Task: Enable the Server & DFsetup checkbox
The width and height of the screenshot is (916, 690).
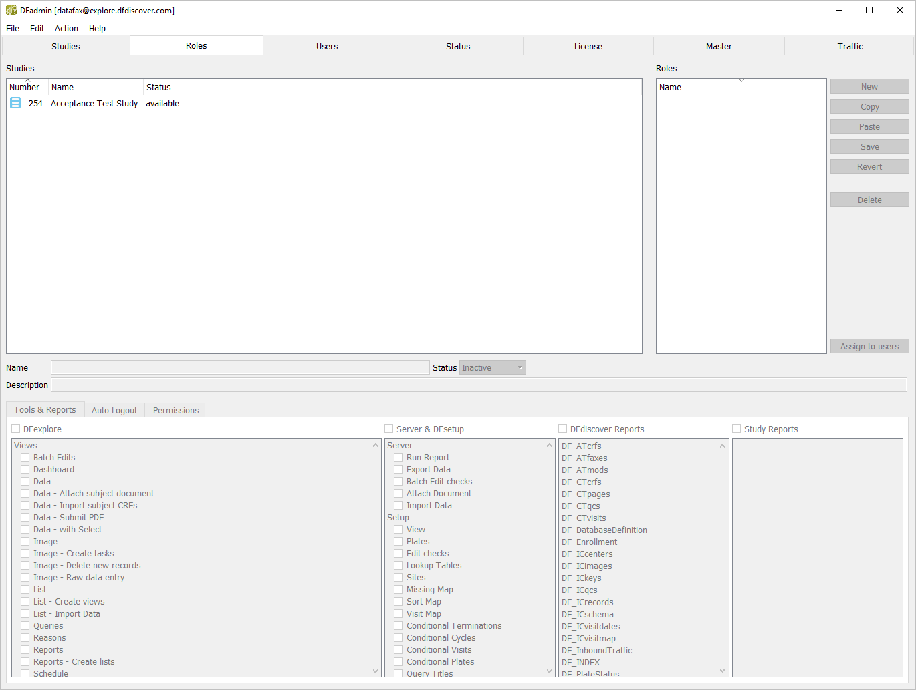Action: coord(389,429)
